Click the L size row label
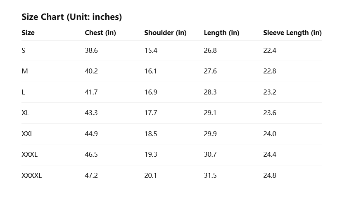This screenshot has width=342, height=198. (24, 92)
